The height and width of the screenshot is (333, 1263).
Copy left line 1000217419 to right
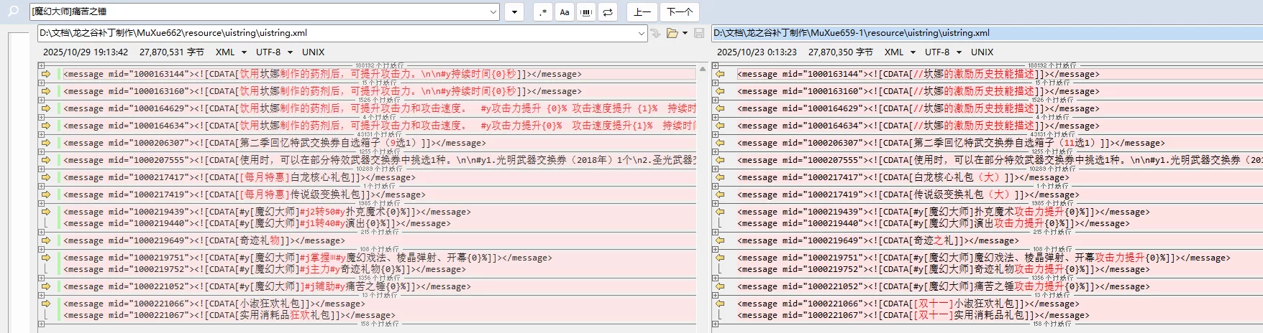coord(46,194)
